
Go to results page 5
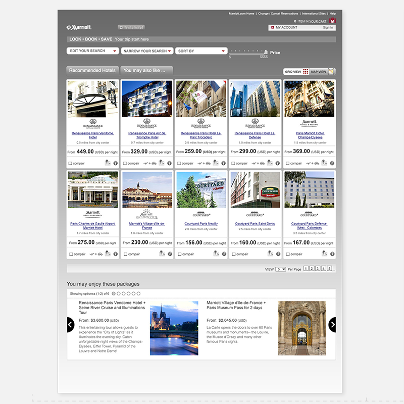click(x=329, y=269)
